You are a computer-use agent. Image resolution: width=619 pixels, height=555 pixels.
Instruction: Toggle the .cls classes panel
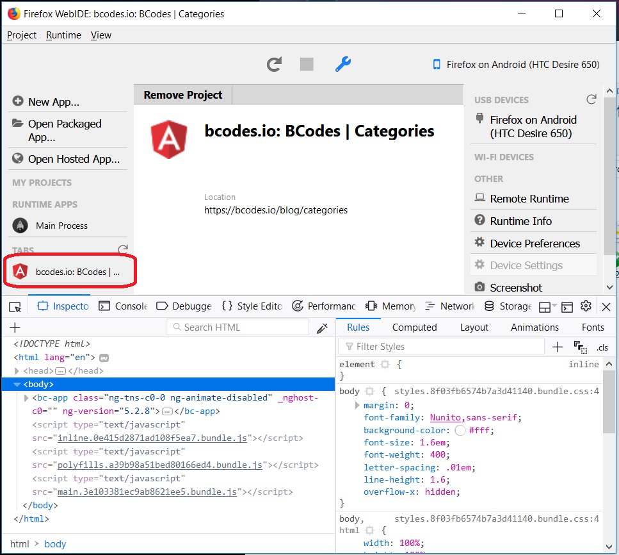click(602, 347)
